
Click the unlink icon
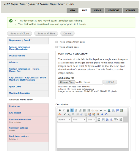[113, 110]
